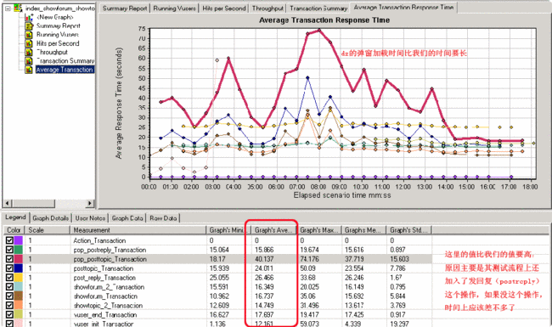Screen dimensions: 552x327
Task: Click the brown showforum_Transaction color swatch
Action: [19, 296]
